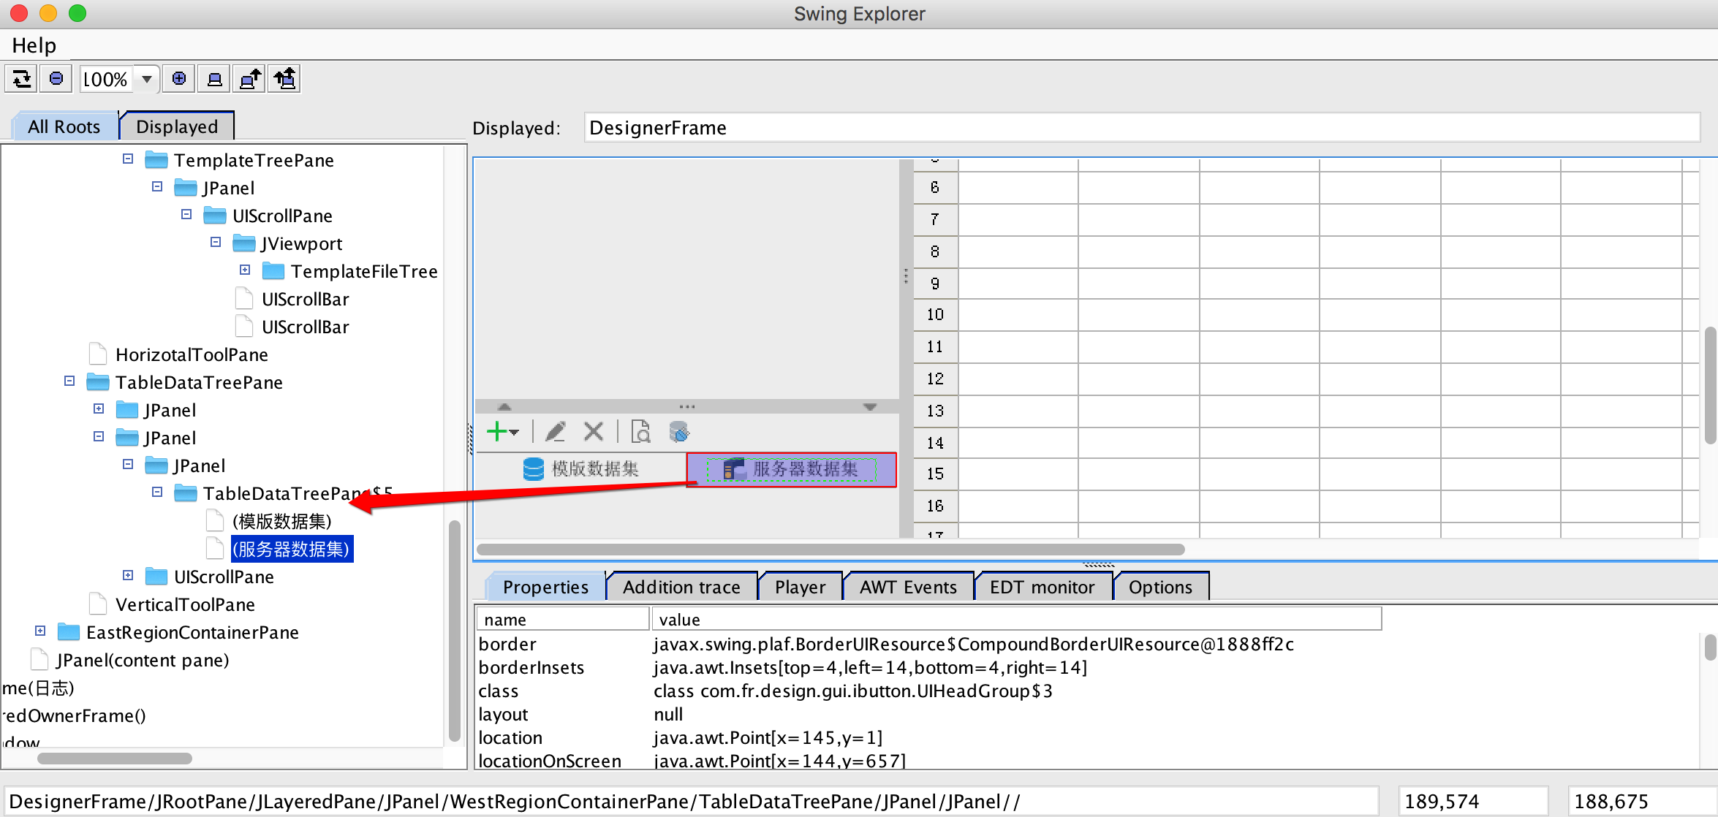
Task: Click the JViewport folder icon
Action: 244,243
